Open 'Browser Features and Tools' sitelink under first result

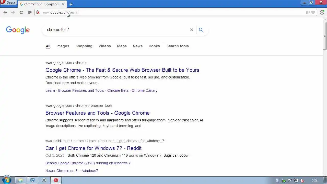click(x=81, y=90)
